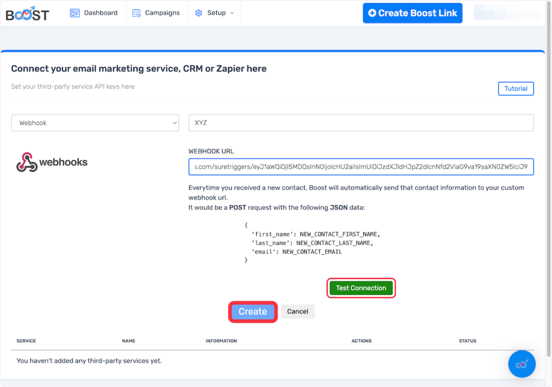Open the Webhook service dropdown

click(95, 123)
